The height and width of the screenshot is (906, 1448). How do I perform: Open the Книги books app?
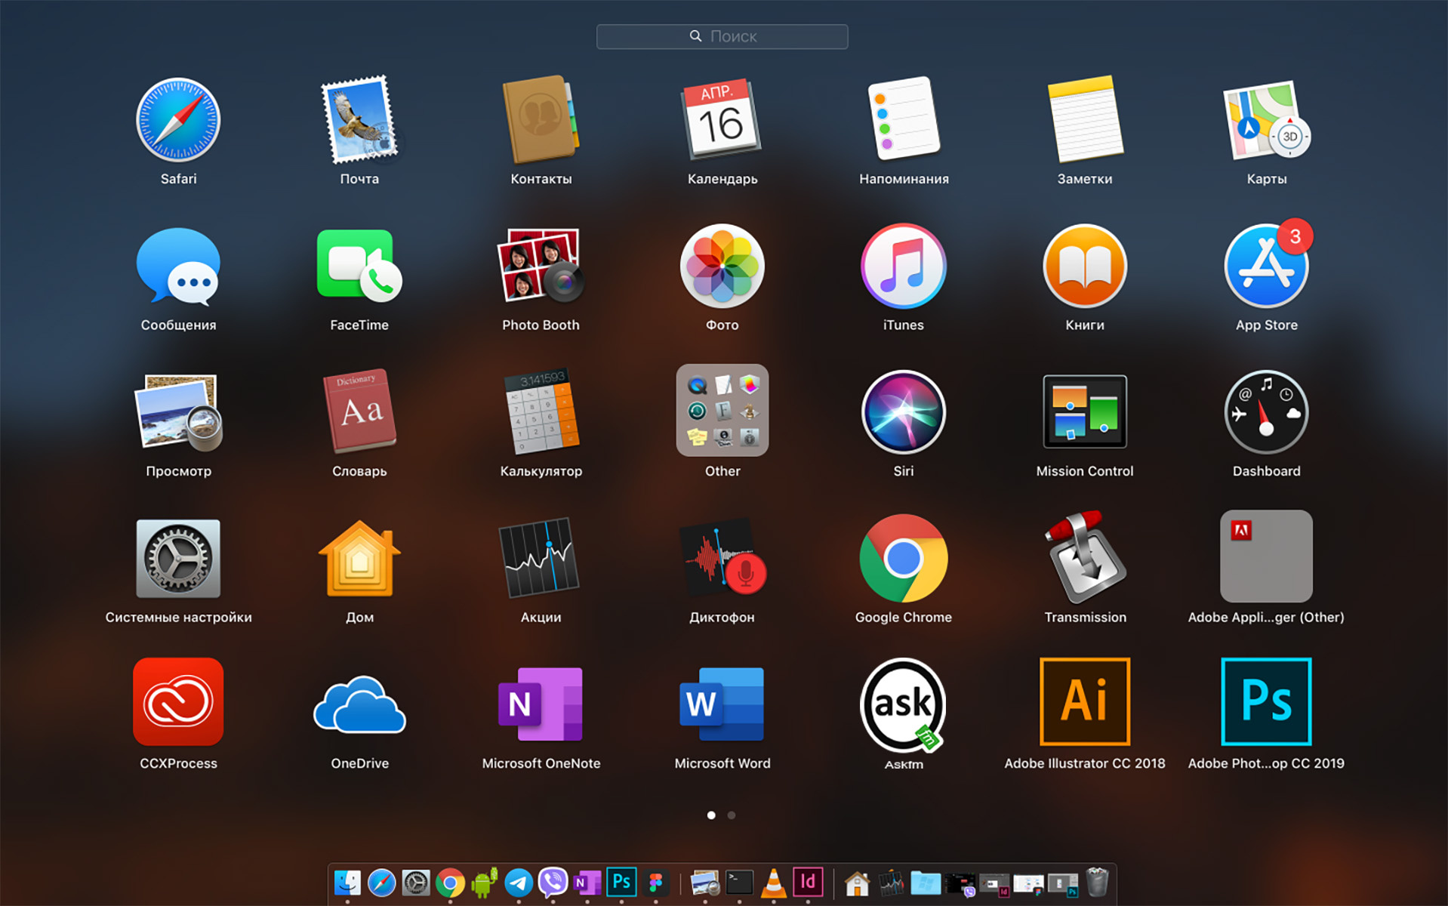(1085, 266)
